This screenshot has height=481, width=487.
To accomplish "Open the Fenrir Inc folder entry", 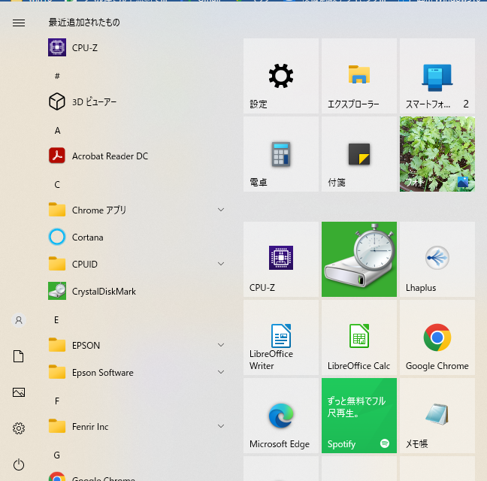I will click(137, 426).
